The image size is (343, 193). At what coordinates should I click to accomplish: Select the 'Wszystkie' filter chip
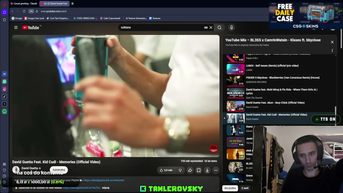click(x=230, y=188)
